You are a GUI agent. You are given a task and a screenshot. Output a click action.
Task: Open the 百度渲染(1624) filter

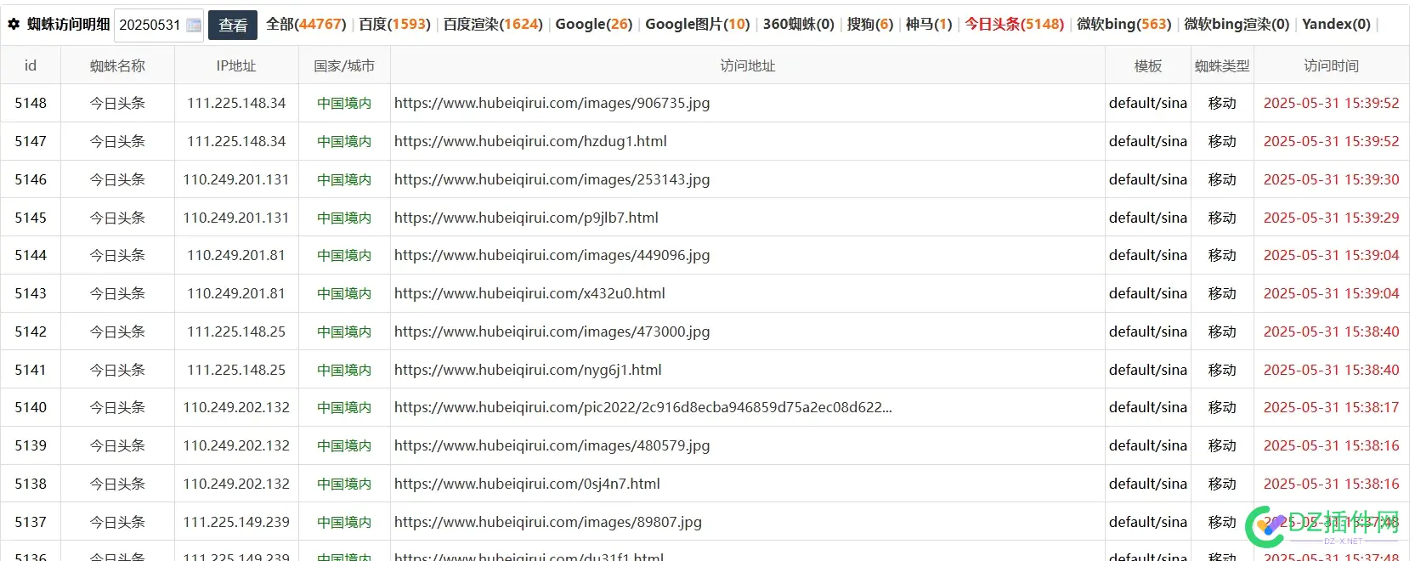pos(492,25)
